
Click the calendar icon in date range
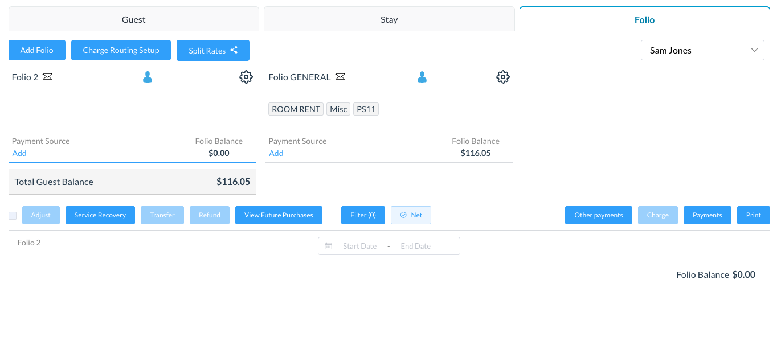[328, 246]
